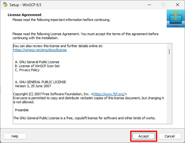Open the fsf.org website link

click(x=109, y=94)
